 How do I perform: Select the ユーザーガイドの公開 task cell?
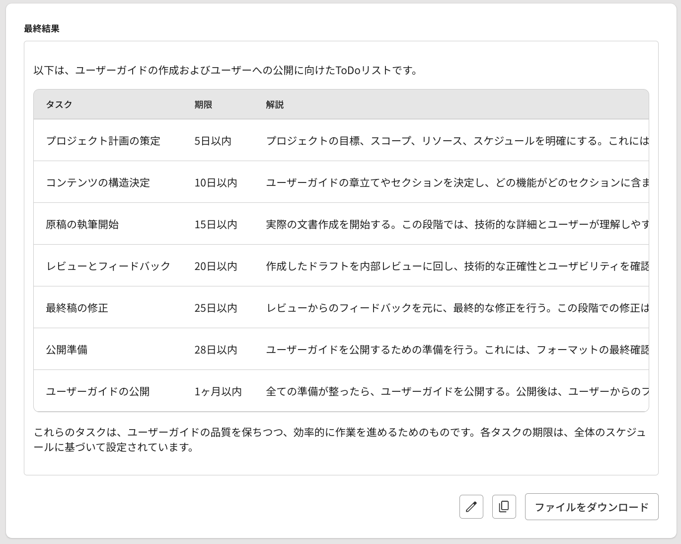point(98,391)
